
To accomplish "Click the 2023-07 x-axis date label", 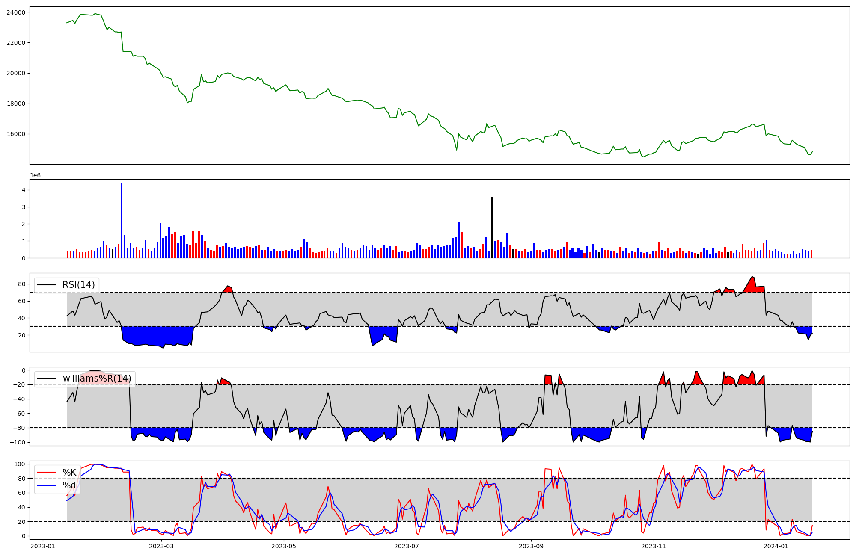I will click(407, 546).
